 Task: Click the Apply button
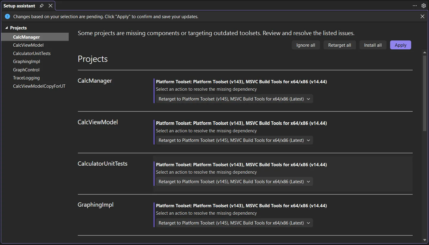click(x=400, y=45)
